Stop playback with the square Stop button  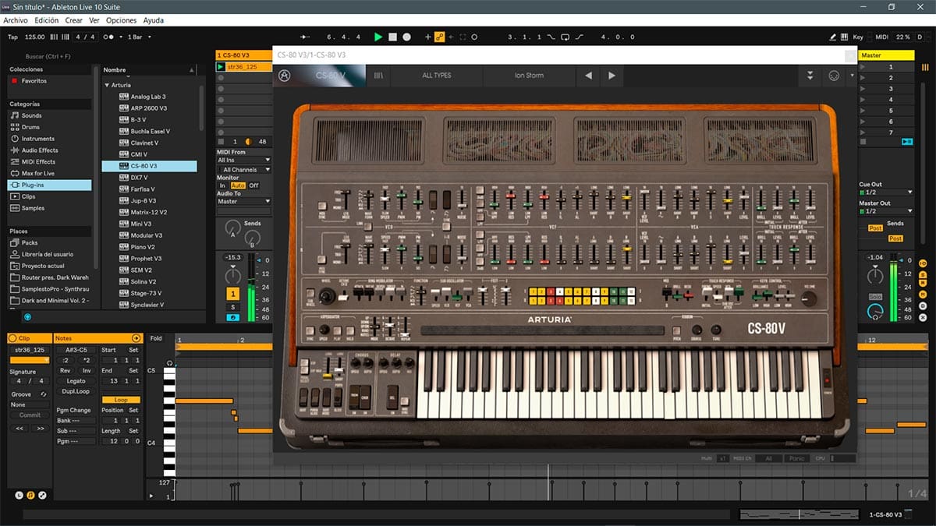coord(392,37)
